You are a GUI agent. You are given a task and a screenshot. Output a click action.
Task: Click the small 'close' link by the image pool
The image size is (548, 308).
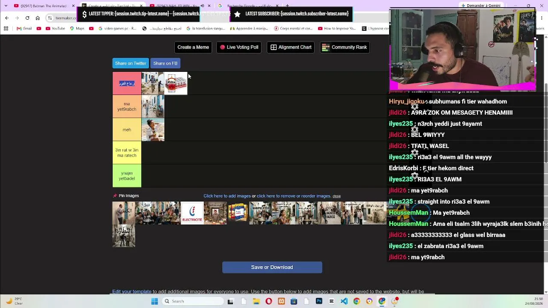pos(337,196)
